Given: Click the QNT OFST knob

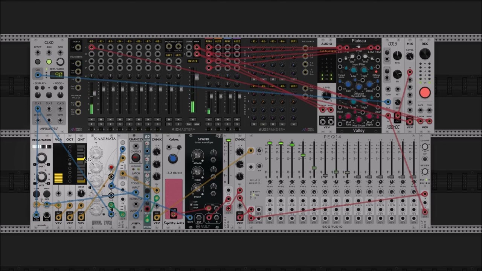Looking at the screenshot, I should tap(81, 193).
